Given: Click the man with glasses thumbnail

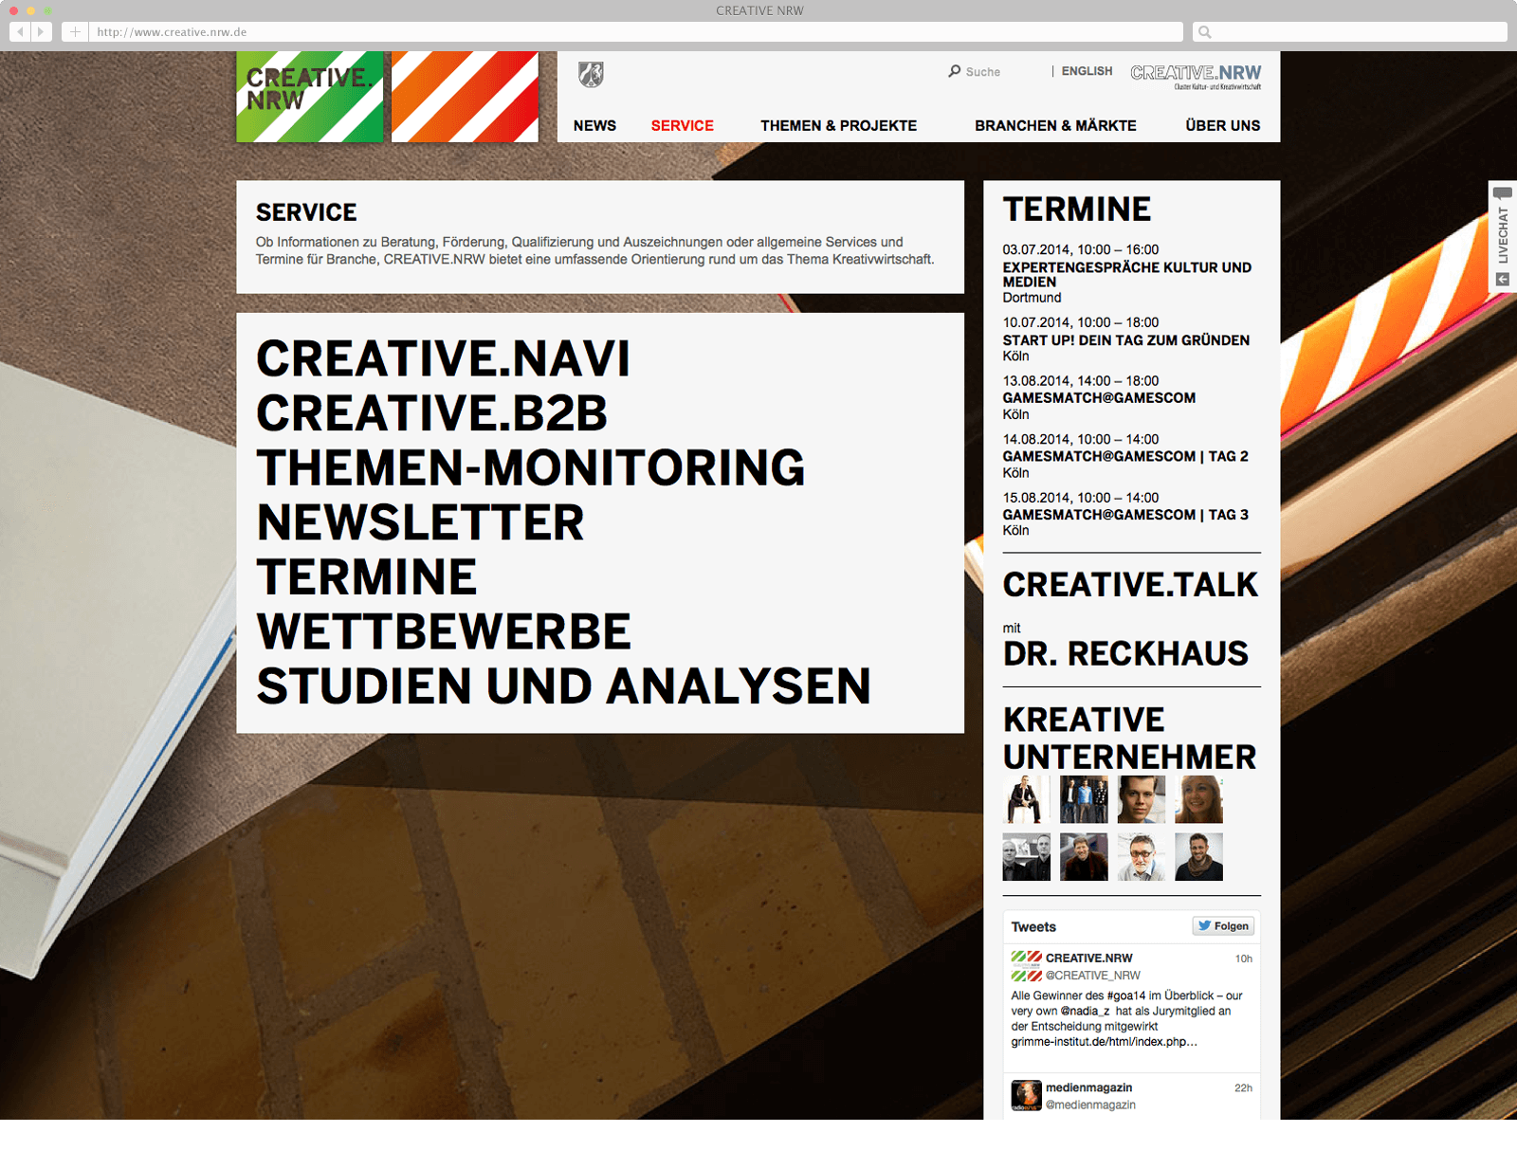Looking at the screenshot, I should point(1142,857).
